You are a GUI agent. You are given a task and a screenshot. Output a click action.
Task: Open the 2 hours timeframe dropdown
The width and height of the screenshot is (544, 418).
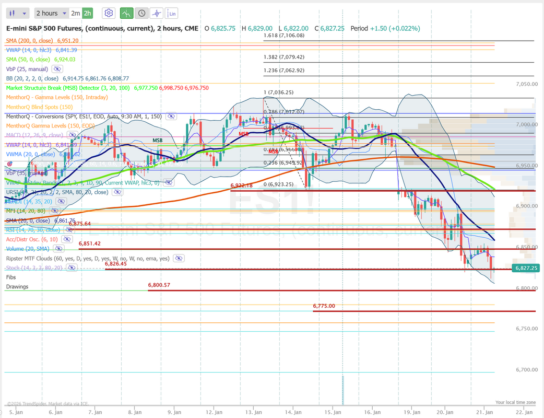(x=51, y=13)
